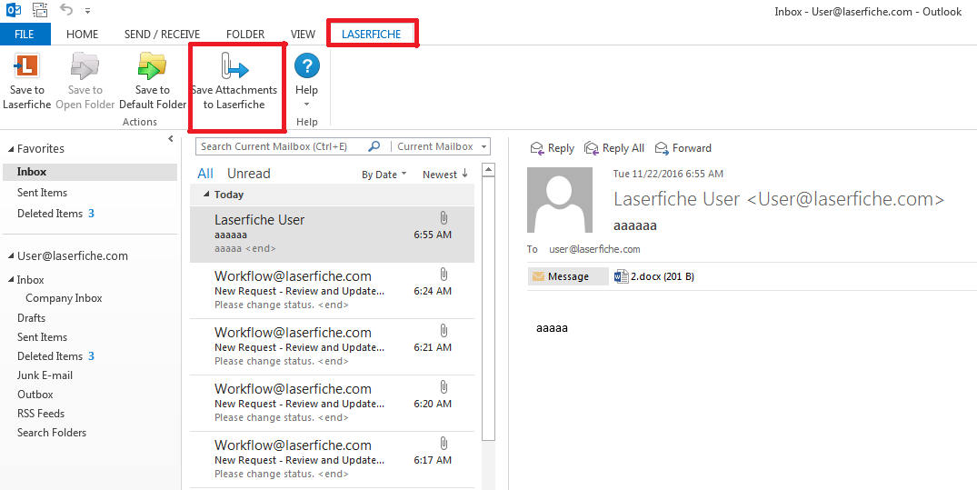Select the Laserfiche User 6:55 AM email
Image resolution: width=977 pixels, height=490 pixels.
click(x=332, y=235)
